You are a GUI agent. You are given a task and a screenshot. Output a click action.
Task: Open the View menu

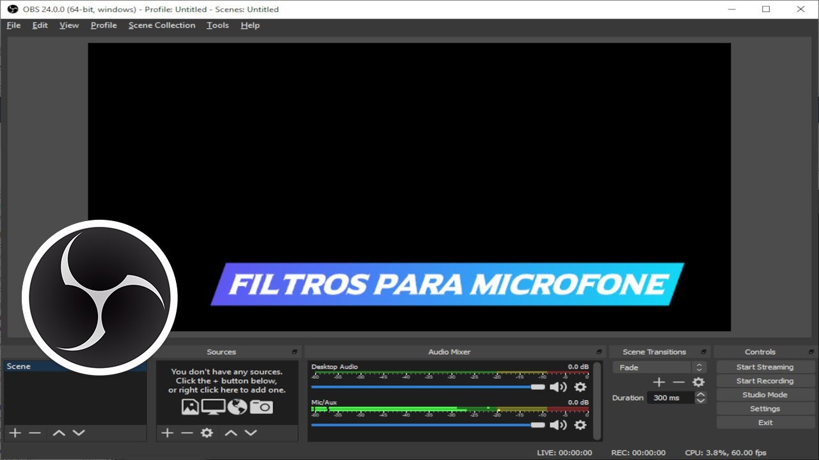69,26
